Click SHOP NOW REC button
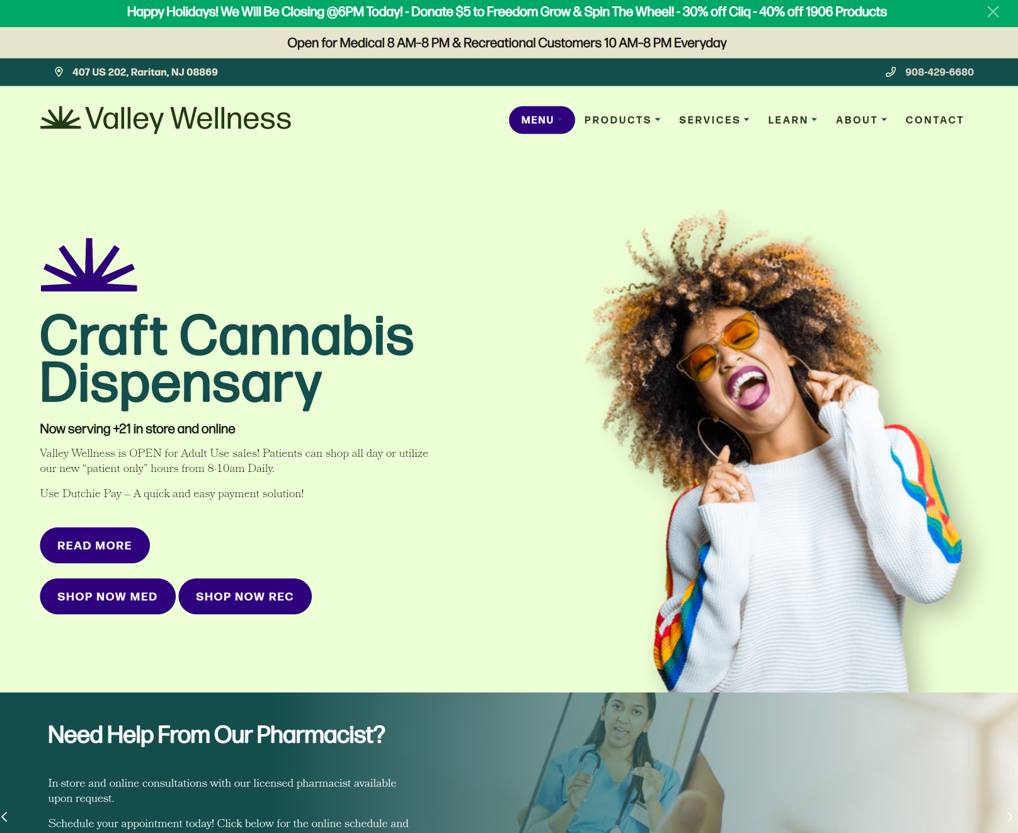 pyautogui.click(x=245, y=596)
